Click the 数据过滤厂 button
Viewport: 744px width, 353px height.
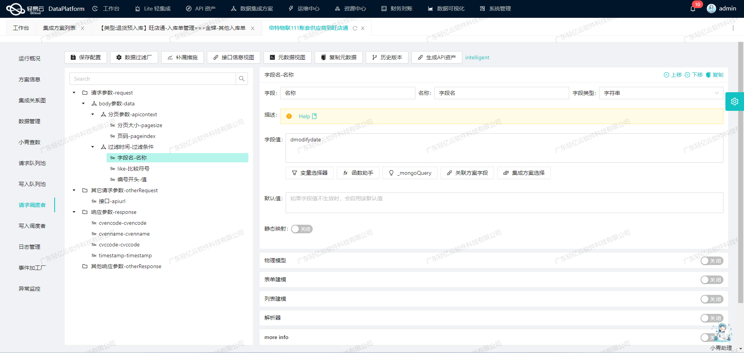pyautogui.click(x=134, y=57)
